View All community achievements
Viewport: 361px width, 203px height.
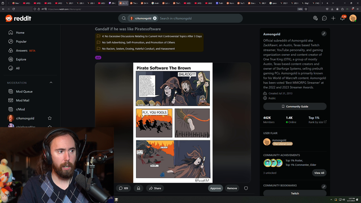(319, 173)
